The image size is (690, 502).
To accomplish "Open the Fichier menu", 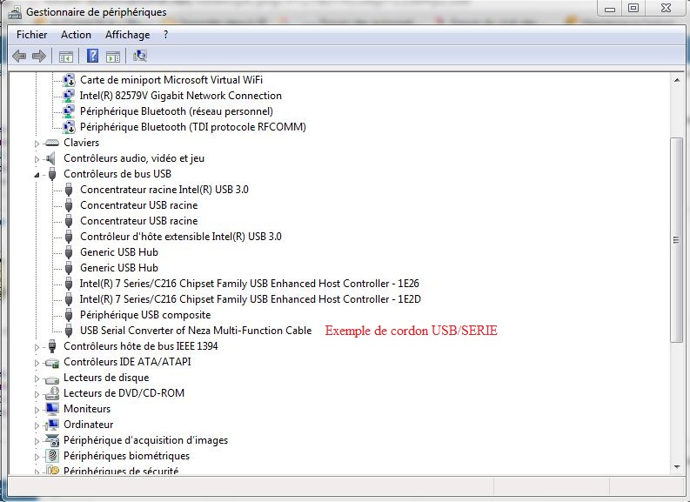I will pyautogui.click(x=32, y=35).
